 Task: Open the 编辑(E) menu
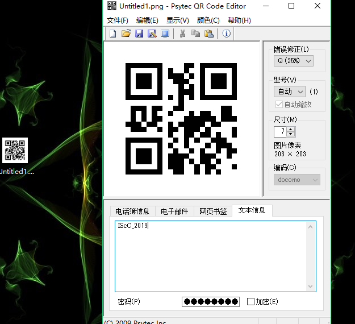(x=147, y=20)
